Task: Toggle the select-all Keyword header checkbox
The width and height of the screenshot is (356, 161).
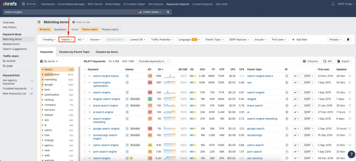Action: [85, 70]
